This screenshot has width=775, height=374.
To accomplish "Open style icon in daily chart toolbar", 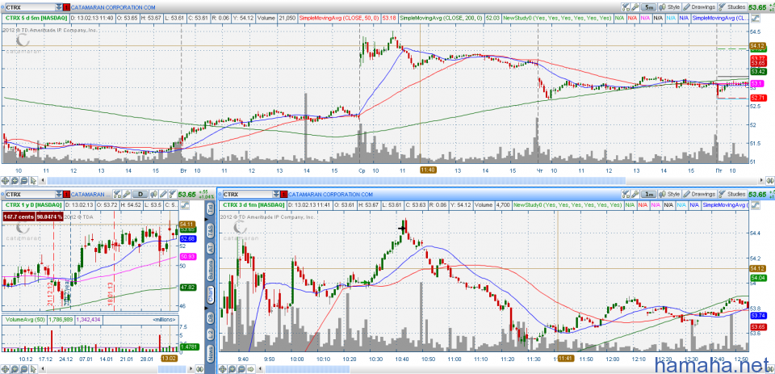I will (153, 195).
